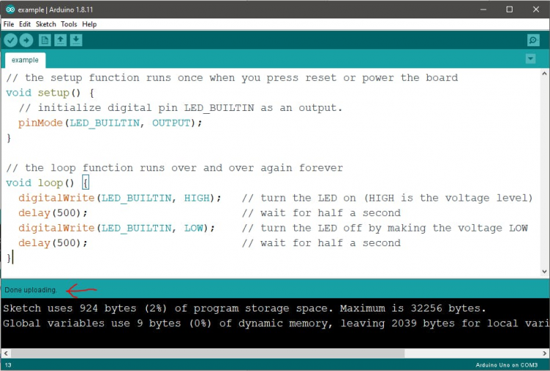
Task: Open the Sketch menu
Action: (x=46, y=24)
